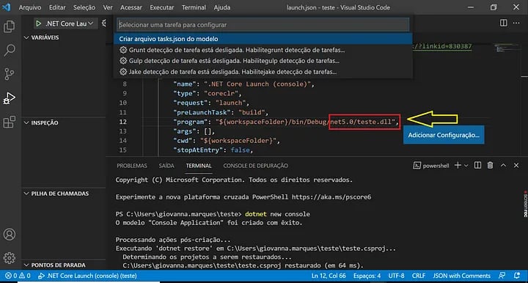Screen dimensions: 528x283
Task: Expand the PILHA DE CHAMADAS section
Action: click(x=26, y=194)
